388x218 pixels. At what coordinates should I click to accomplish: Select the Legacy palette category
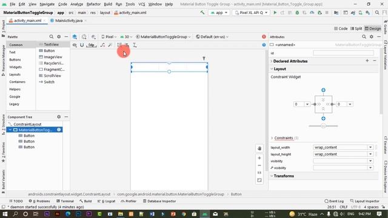point(14,104)
